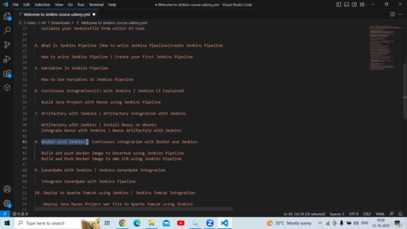Open the Go menu

[x=70, y=4]
